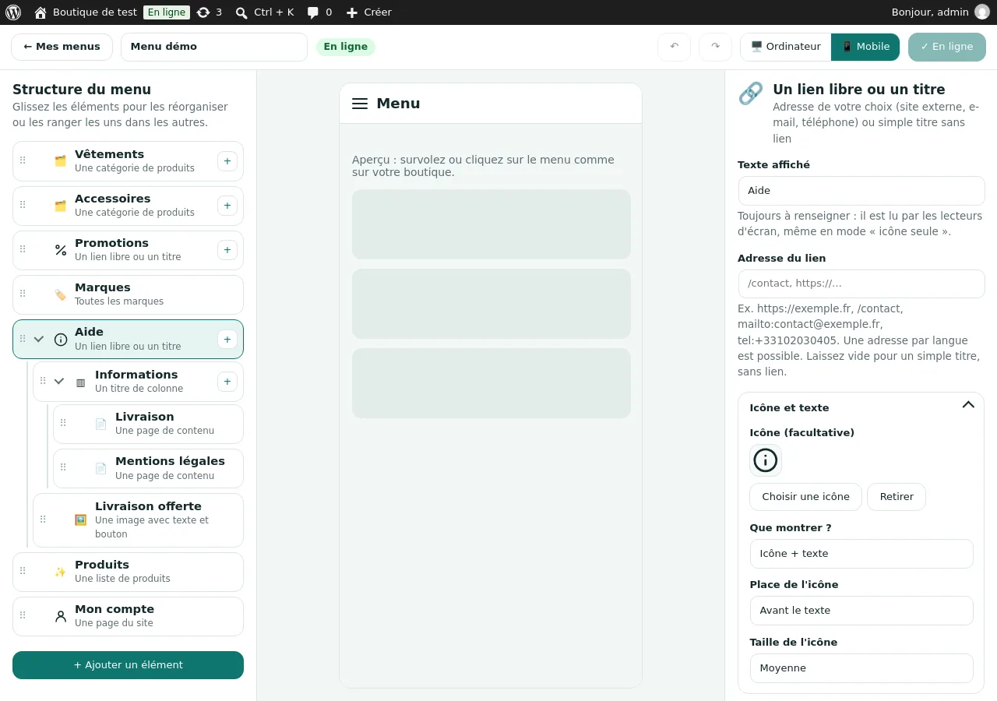This screenshot has width=997, height=701.
Task: Select the Livraison page item
Action: coord(148,424)
